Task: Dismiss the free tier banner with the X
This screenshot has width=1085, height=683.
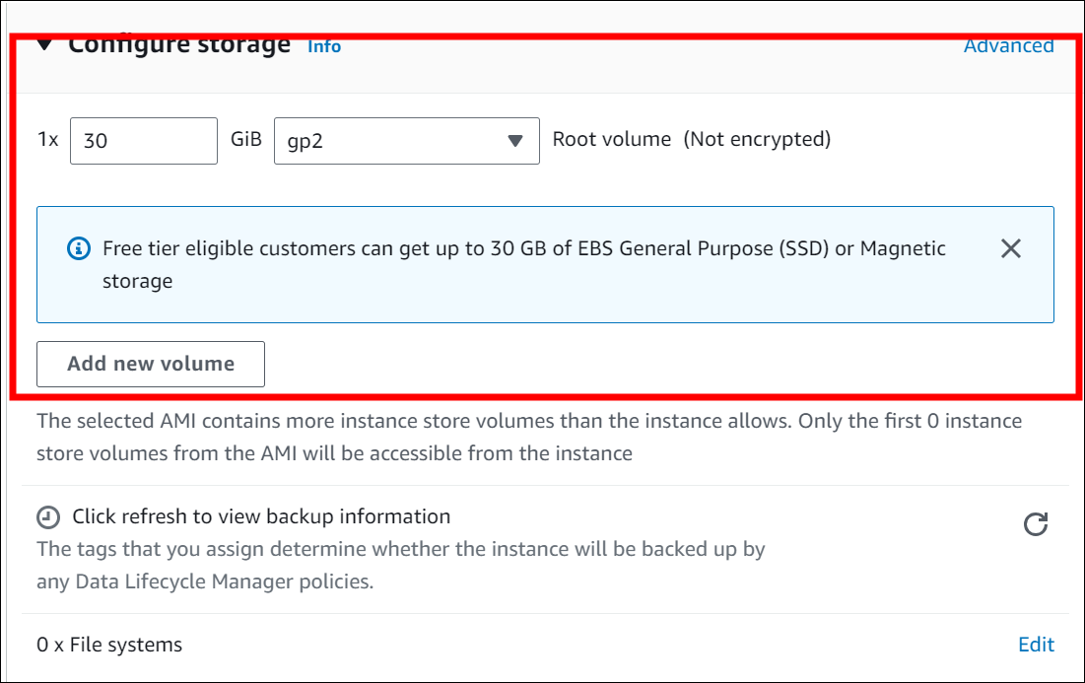Action: [x=1010, y=249]
